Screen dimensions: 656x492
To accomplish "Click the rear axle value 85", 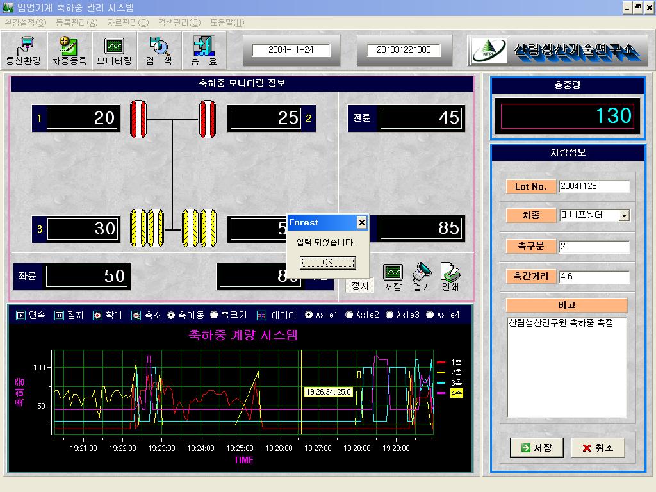I will pos(422,228).
